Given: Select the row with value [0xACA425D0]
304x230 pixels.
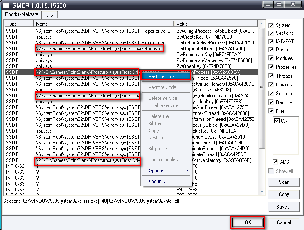Looking at the screenshot, I should pyautogui.click(x=131, y=154).
